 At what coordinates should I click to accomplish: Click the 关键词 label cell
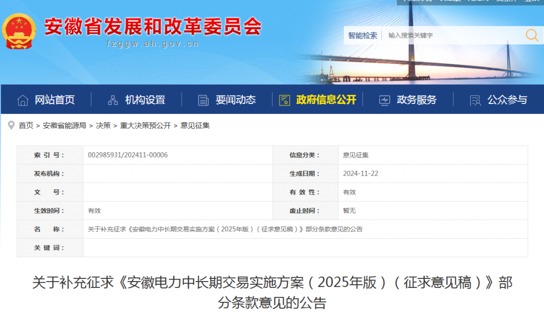tap(50, 248)
